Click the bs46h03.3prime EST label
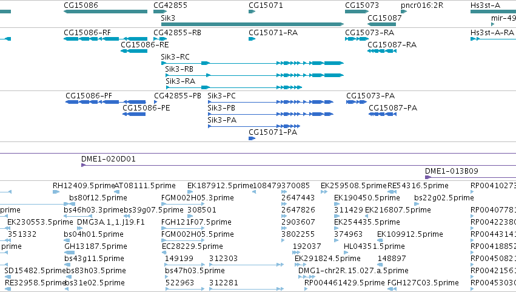516x292 pixels. tap(94, 210)
